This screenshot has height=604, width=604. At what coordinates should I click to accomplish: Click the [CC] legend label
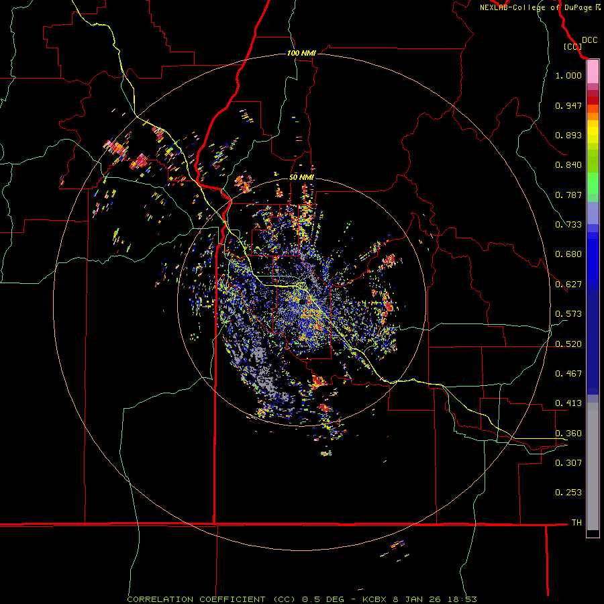(x=572, y=46)
